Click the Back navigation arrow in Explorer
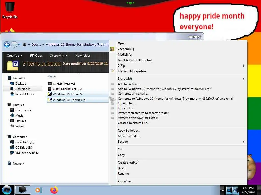Viewport: 261px width, 195px height. click(7, 44)
